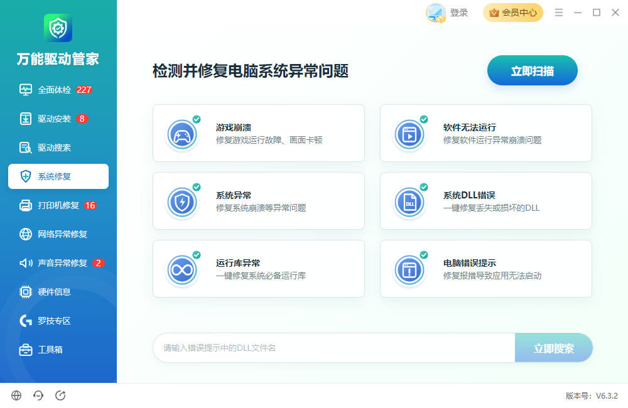
Task: Select 系统修复 sidebar item
Action: click(58, 176)
